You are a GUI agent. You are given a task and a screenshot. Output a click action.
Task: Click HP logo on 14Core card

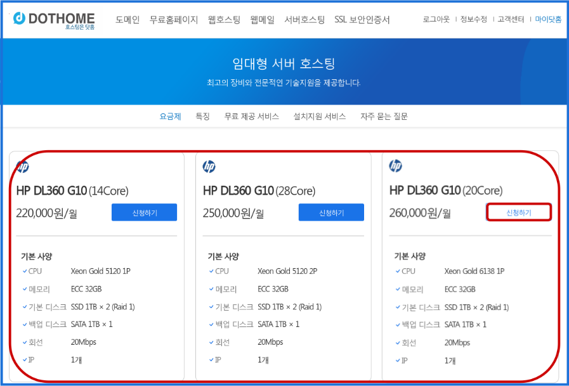[x=23, y=167]
